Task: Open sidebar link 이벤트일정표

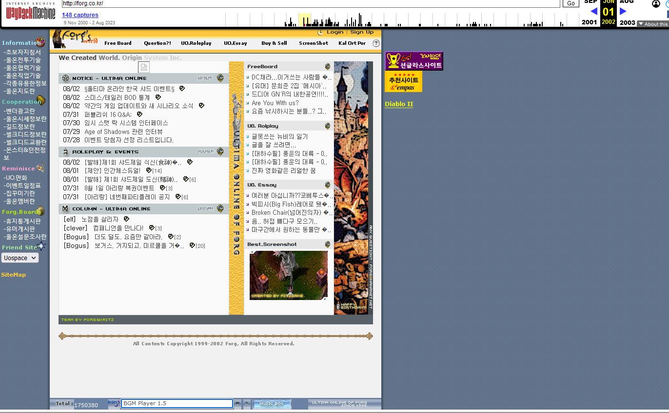Action: tap(23, 186)
